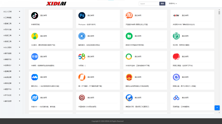222x124 pixels.
Task: Click the vertical scrollbar thumb at right
Action: [219, 13]
